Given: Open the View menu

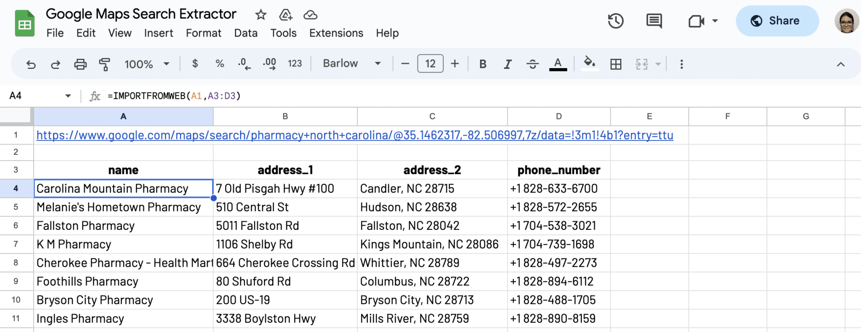Looking at the screenshot, I should (x=120, y=33).
